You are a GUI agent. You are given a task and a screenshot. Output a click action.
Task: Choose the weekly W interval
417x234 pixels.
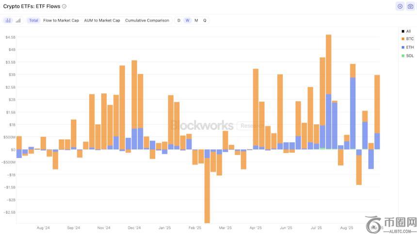click(188, 20)
